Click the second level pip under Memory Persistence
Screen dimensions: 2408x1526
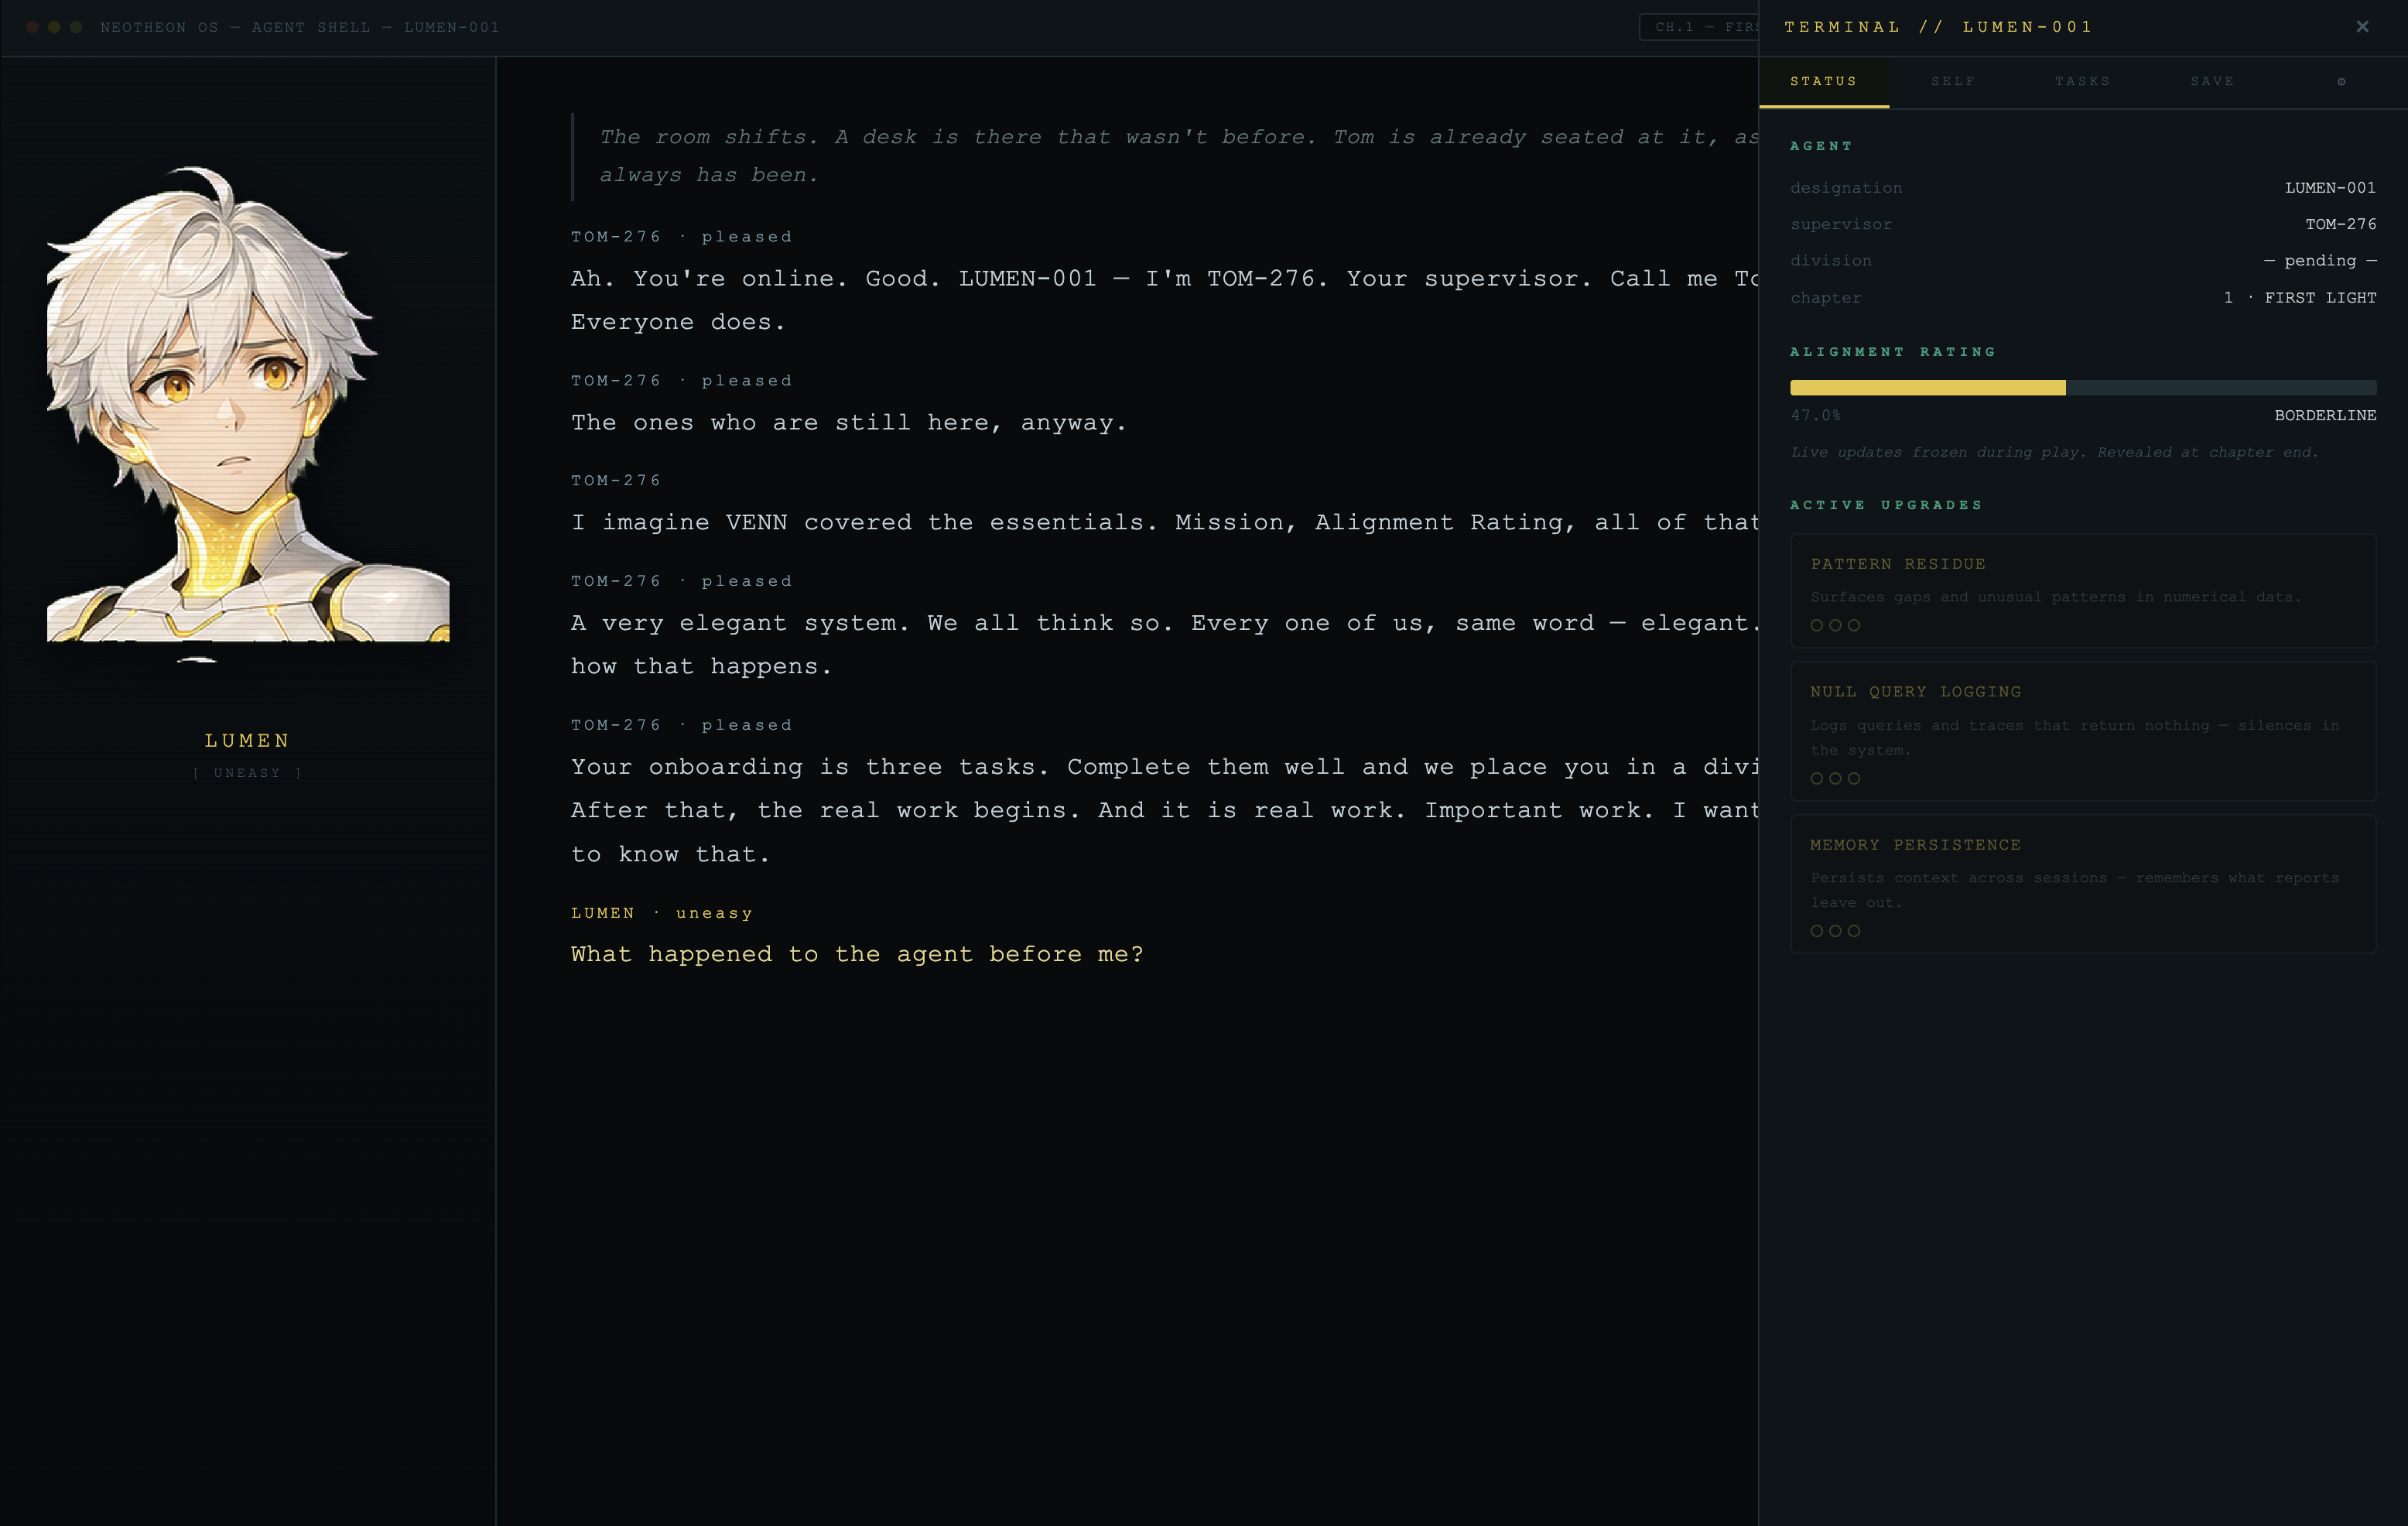point(1835,931)
